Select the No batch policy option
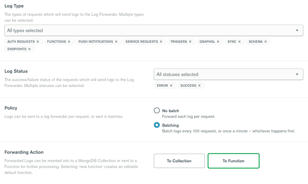This screenshot has width=308, height=184. coord(157,111)
